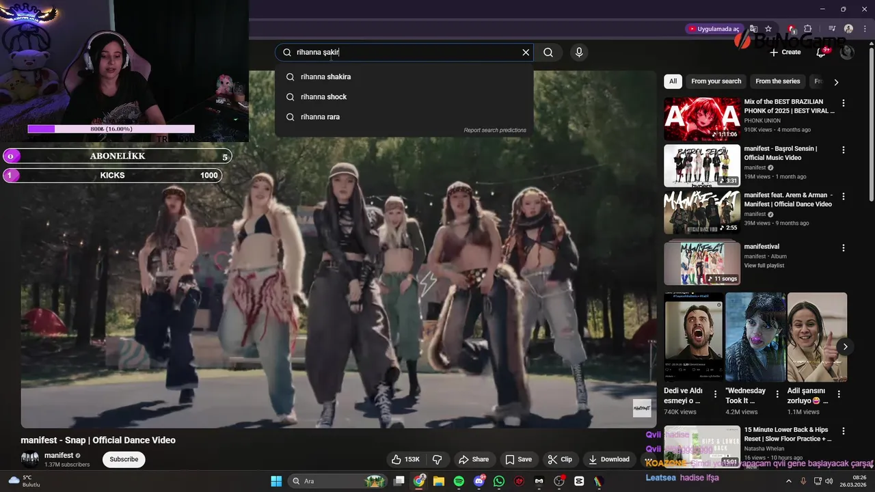
Task: Open WhatsApp from the taskbar
Action: [499, 481]
